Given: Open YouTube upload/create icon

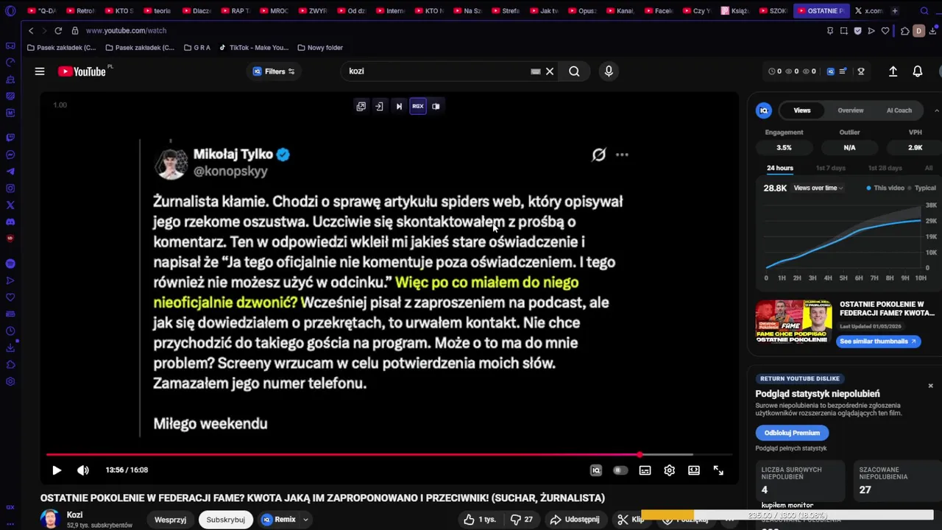Looking at the screenshot, I should (893, 71).
